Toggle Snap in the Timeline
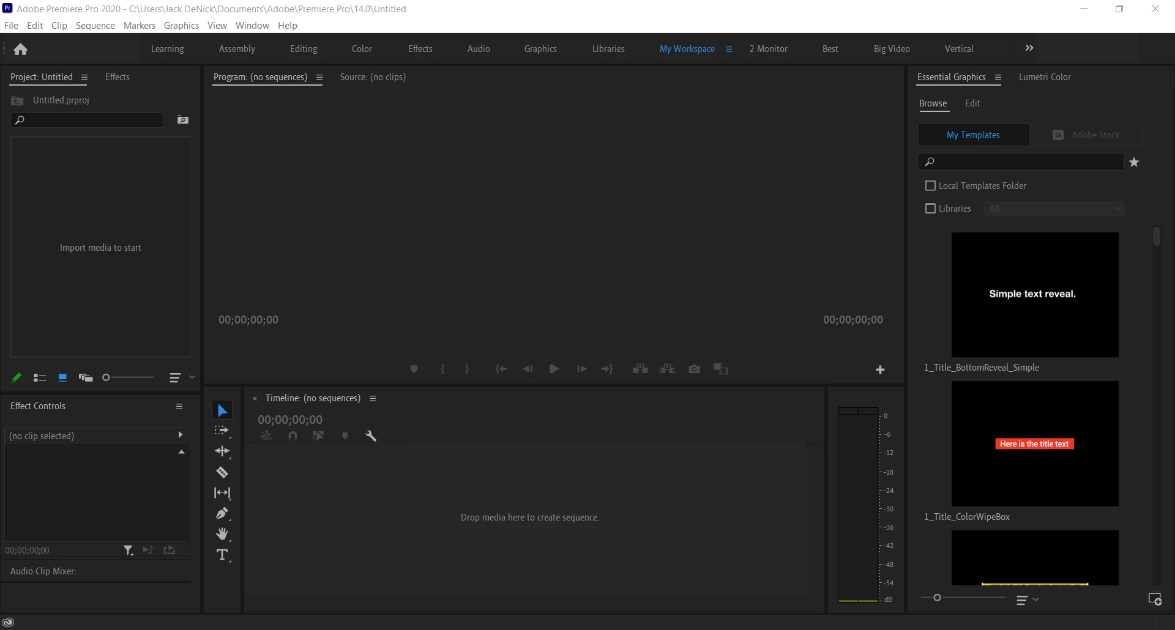This screenshot has width=1175, height=630. point(293,435)
